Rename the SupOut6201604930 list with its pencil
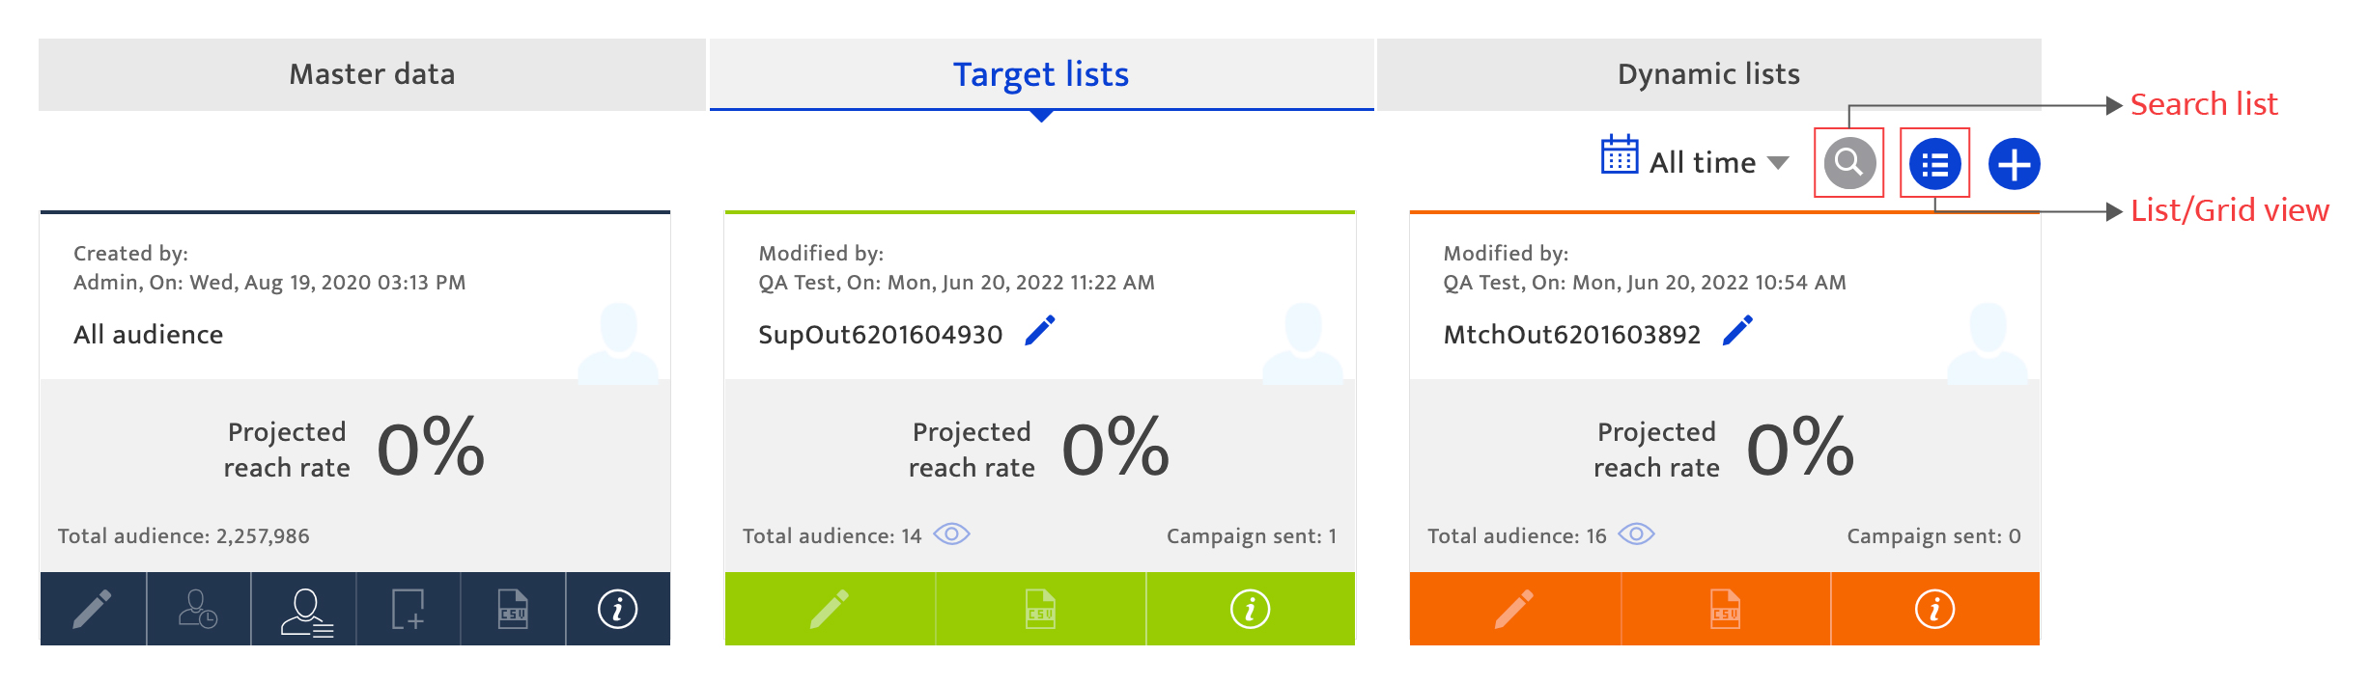 (x=1040, y=331)
